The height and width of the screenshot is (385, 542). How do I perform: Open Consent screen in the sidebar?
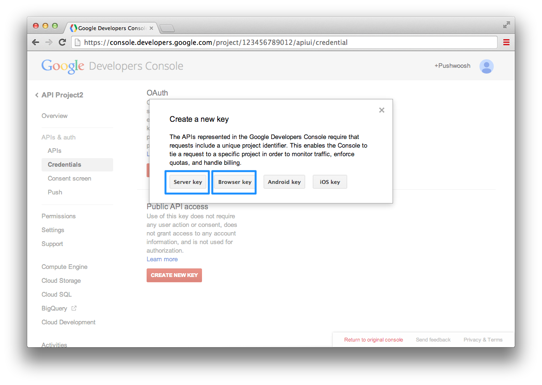pos(69,179)
